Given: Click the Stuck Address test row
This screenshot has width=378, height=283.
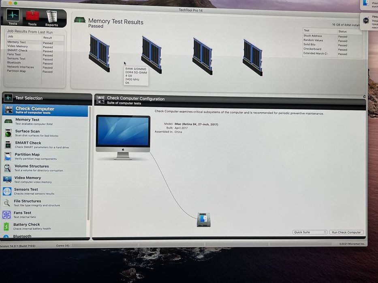Looking at the screenshot, I should tap(332, 36).
